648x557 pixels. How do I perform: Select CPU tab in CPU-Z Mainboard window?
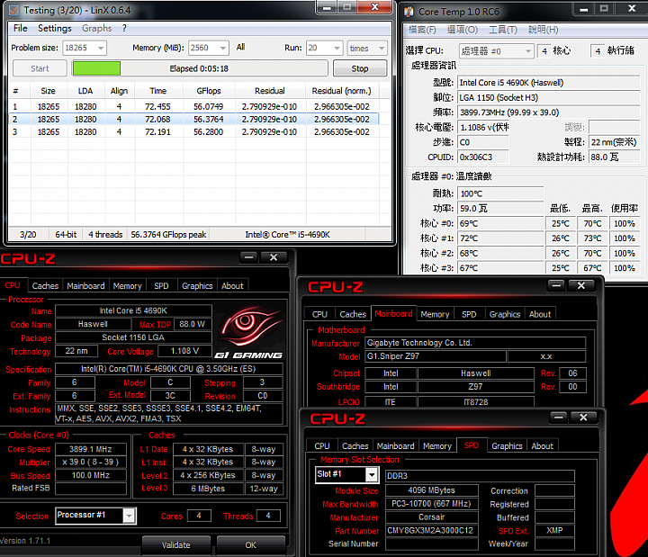(319, 314)
